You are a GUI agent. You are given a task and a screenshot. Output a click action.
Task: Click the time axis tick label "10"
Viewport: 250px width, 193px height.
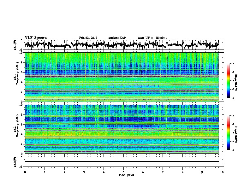click(222, 172)
